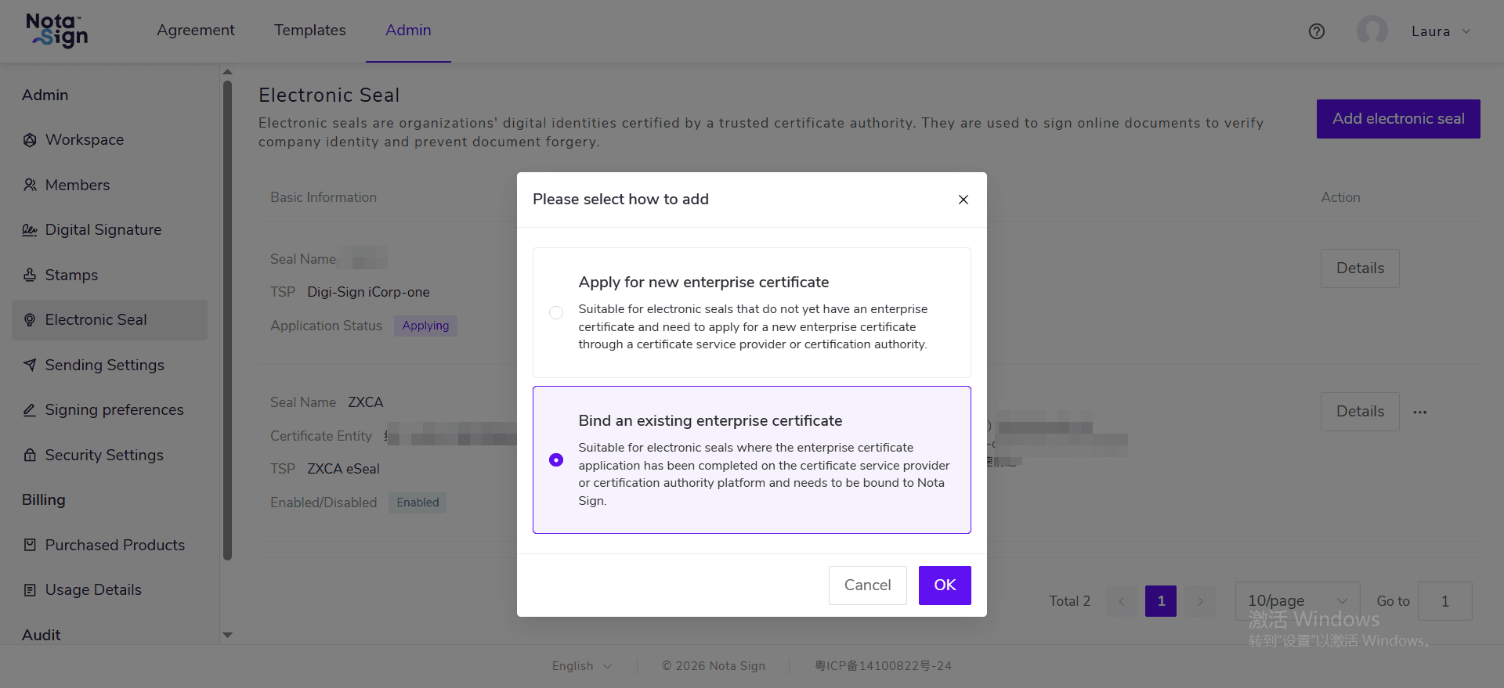
Task: Open the Agreement tab
Action: click(x=196, y=30)
